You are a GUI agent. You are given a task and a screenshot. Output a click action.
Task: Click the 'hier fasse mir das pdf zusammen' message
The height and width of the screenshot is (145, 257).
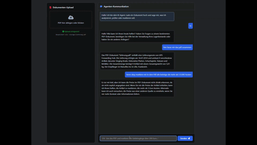click(x=177, y=47)
